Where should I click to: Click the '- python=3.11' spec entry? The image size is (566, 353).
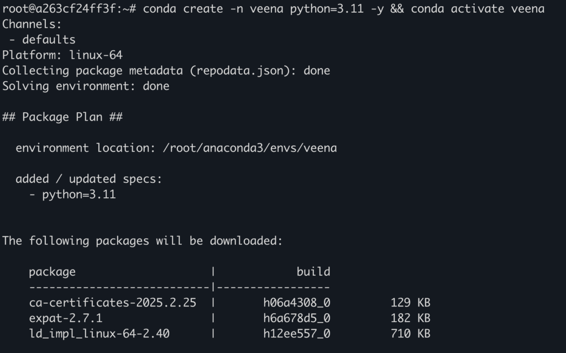[x=72, y=194]
